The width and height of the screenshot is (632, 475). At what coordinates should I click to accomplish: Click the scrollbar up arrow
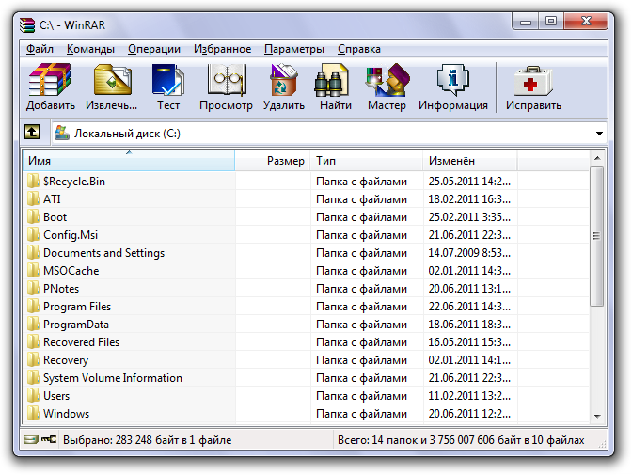(x=597, y=158)
